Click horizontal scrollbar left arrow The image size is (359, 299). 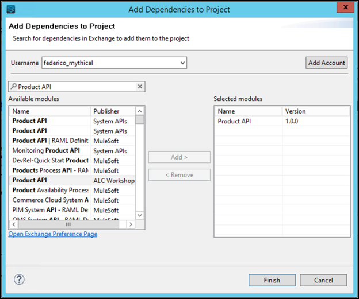(x=14, y=224)
